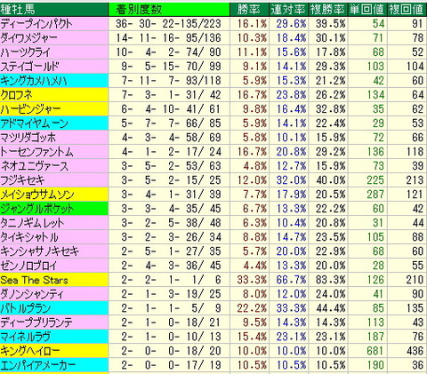Click ステイゴールド win return value 103
The height and width of the screenshot is (374, 427).
[375, 67]
